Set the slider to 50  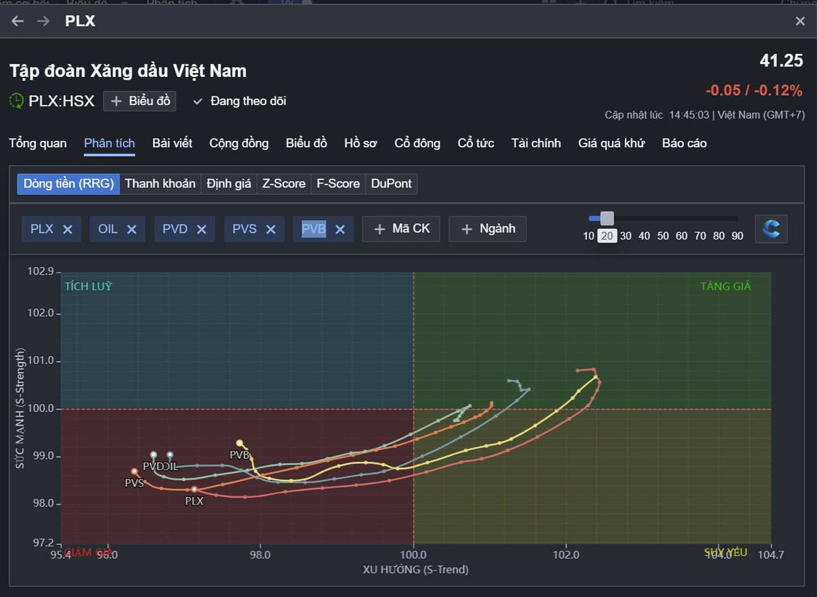coord(662,236)
